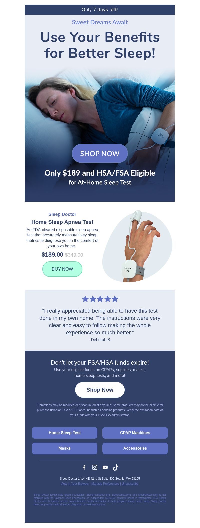This screenshot has width=200, height=528.
Task: Select the Masks category button
Action: pos(65,448)
